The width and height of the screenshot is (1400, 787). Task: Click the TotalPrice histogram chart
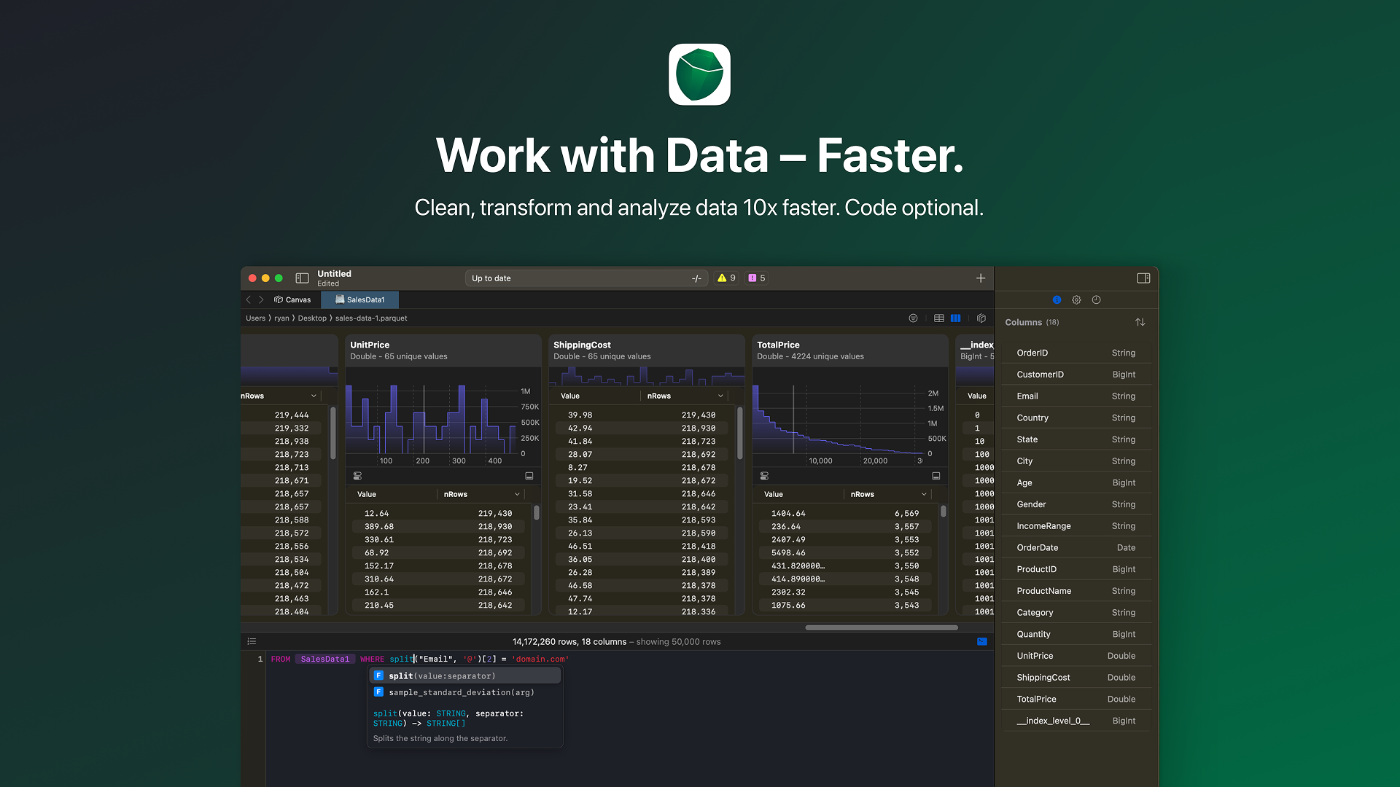point(837,419)
